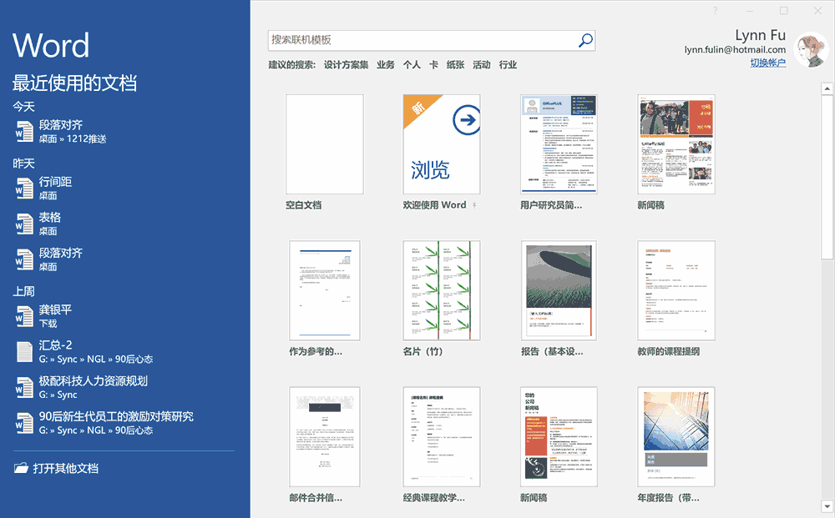Viewport: 835px width, 518px height.
Task: Select suggested search 活动
Action: point(482,65)
